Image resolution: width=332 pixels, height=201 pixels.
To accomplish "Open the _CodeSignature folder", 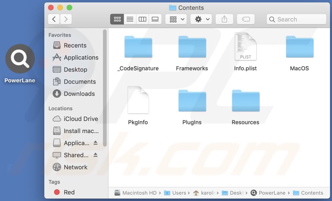I will point(138,47).
